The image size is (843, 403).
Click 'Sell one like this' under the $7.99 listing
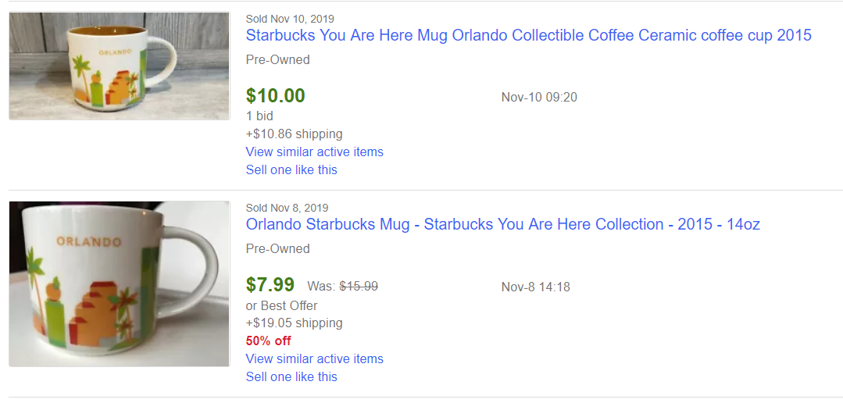(291, 376)
